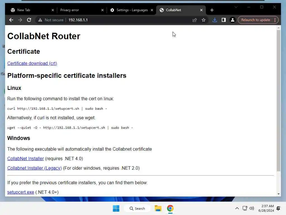Go back to the previous page
Screen dimensions: 286x215
coord(11,20)
